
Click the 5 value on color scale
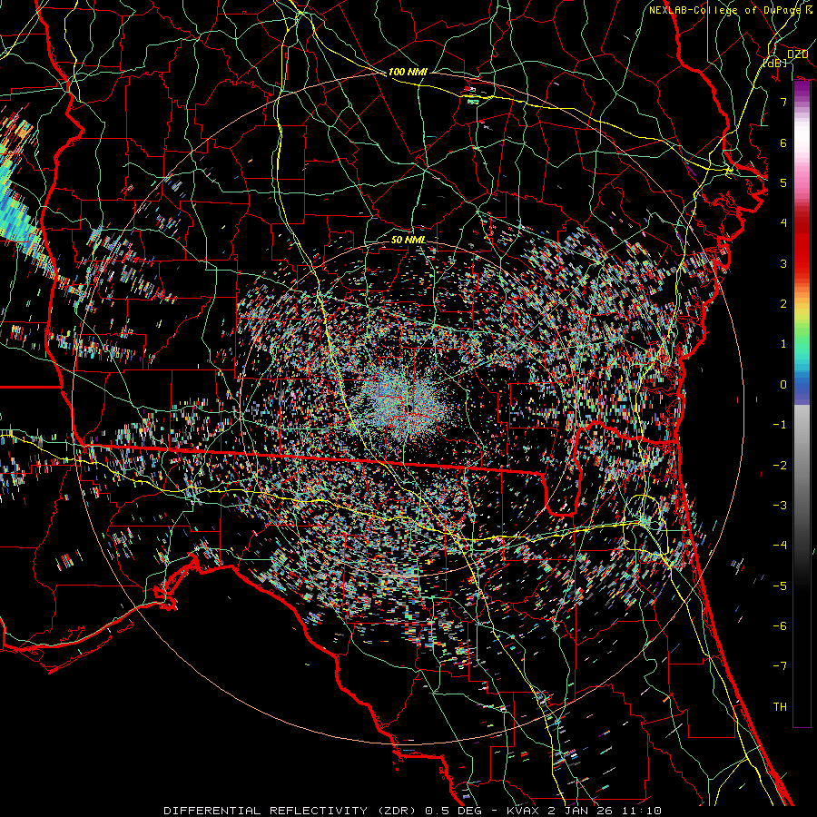783,182
